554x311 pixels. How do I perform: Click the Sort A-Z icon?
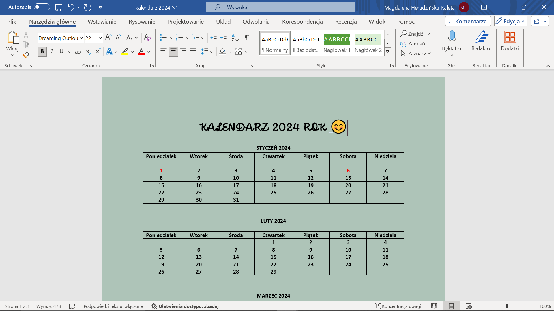235,38
